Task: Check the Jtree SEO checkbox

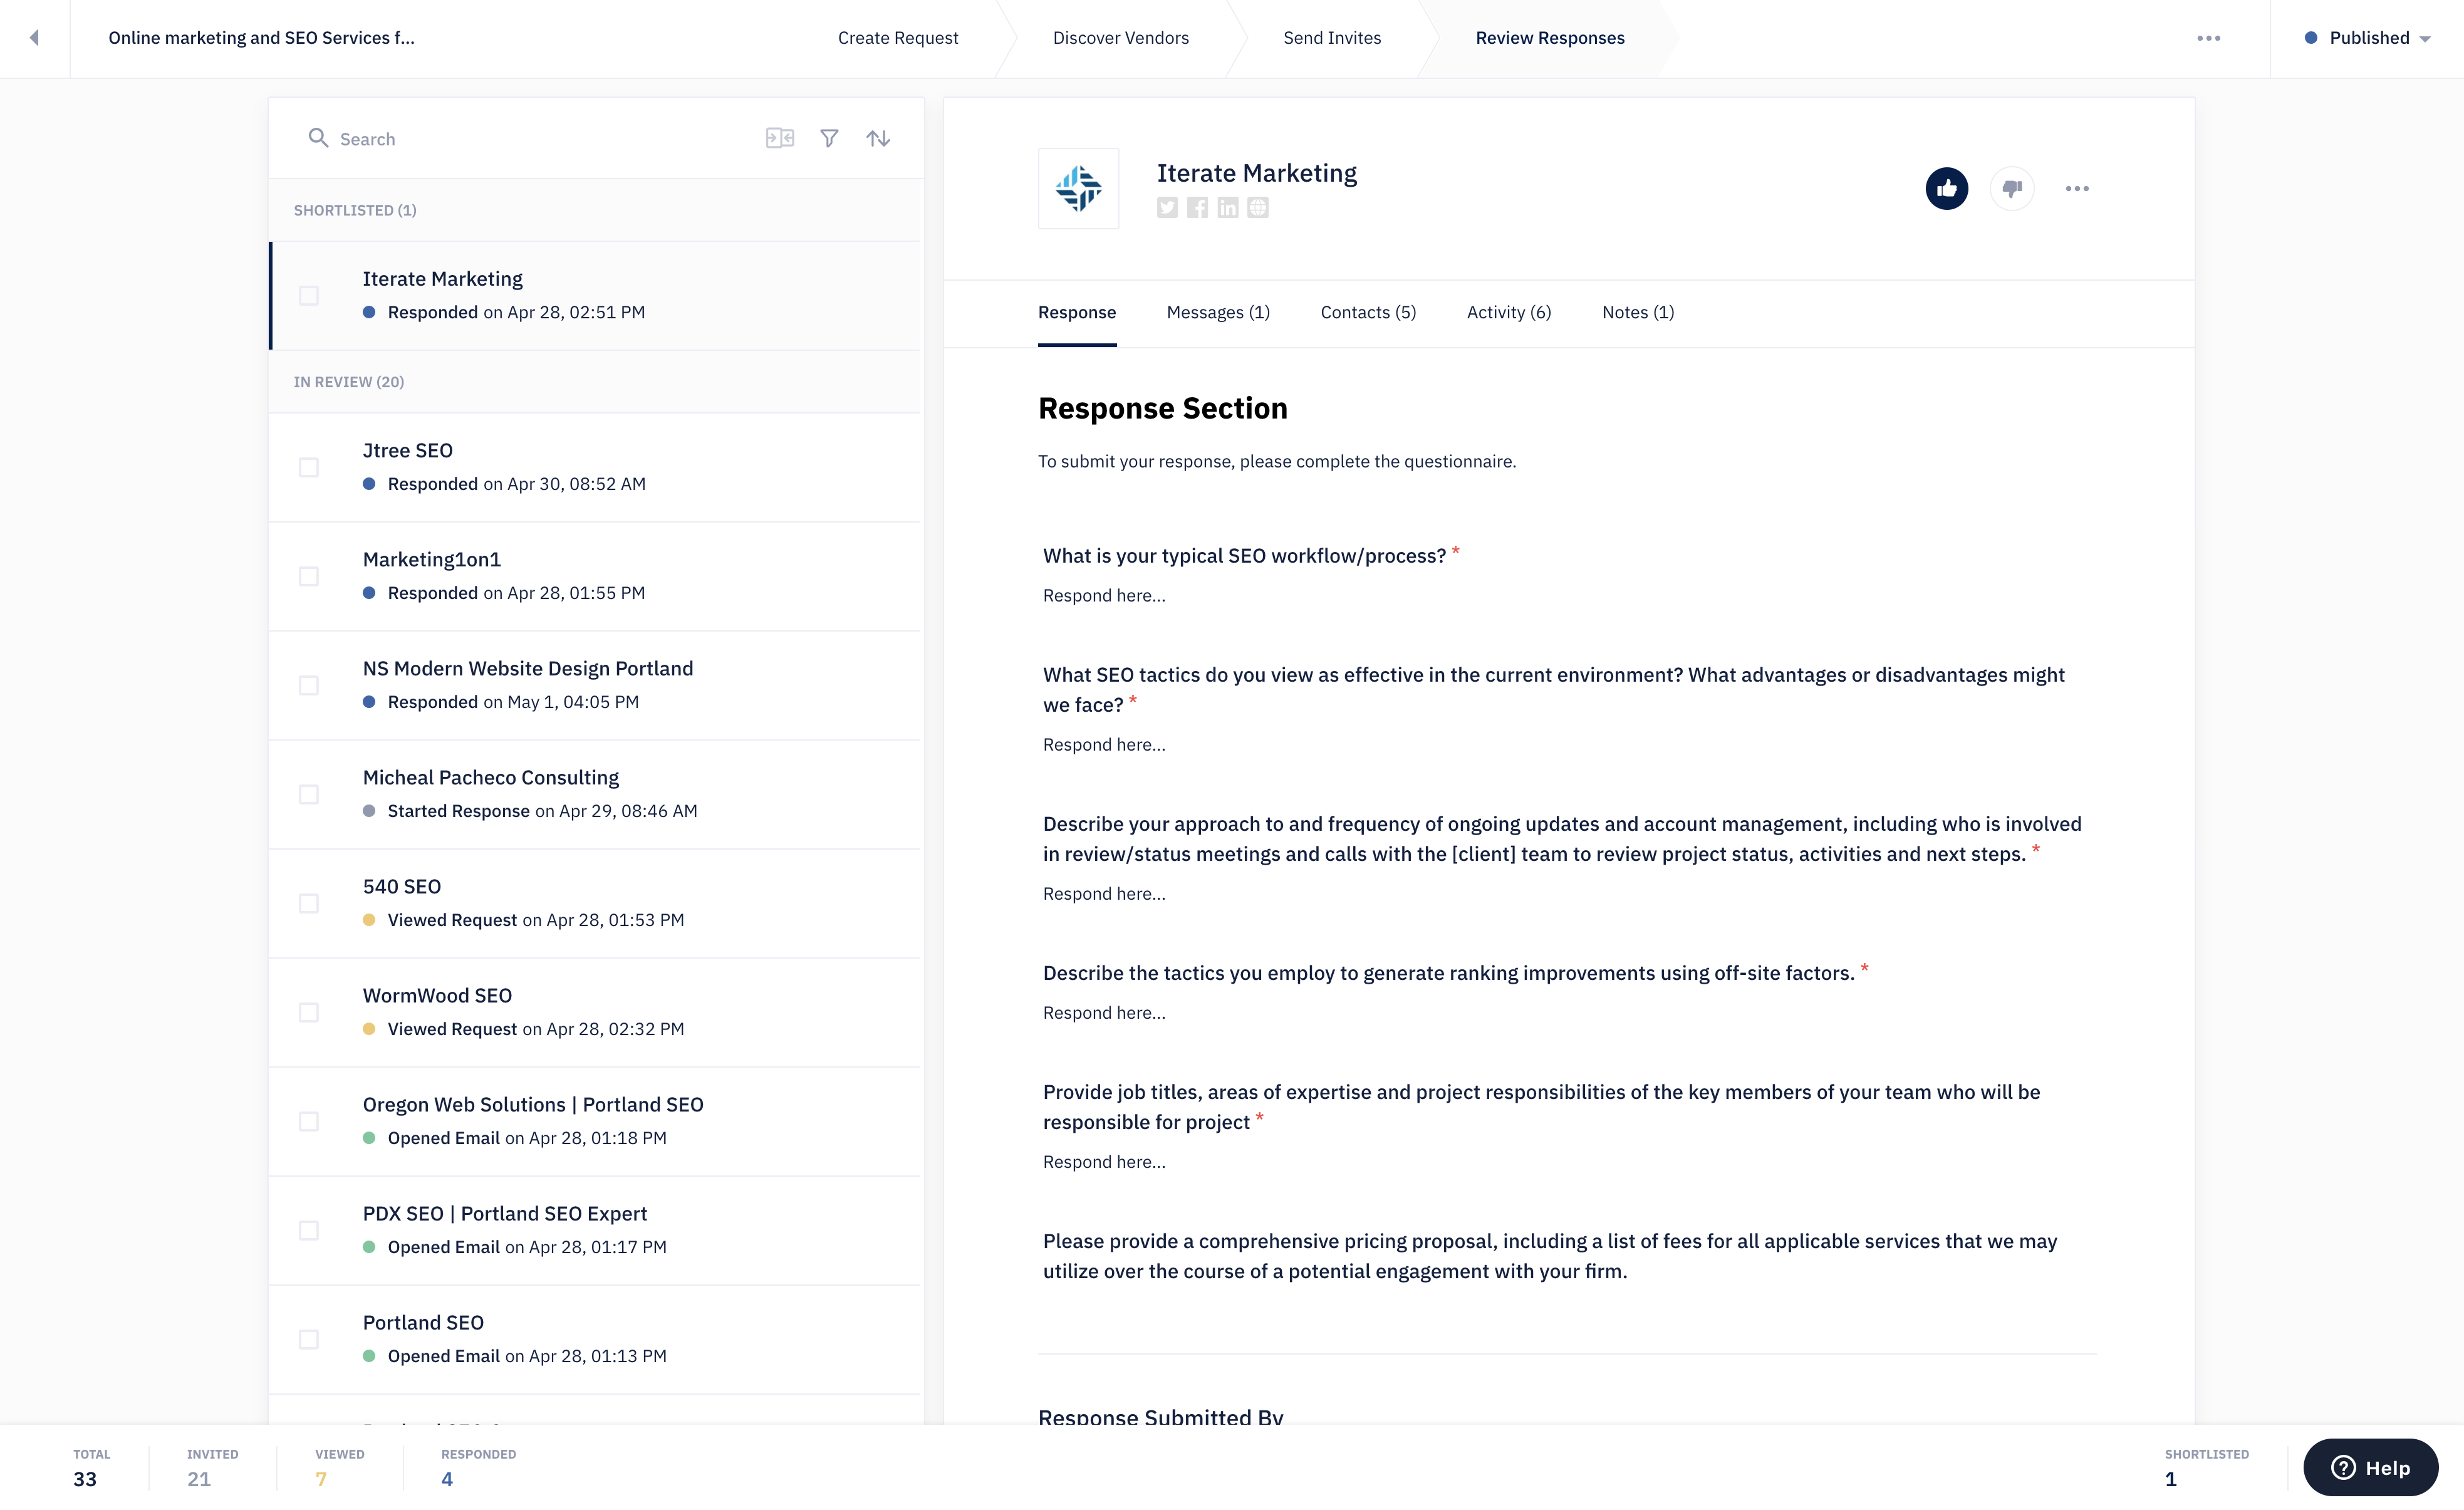Action: (309, 467)
